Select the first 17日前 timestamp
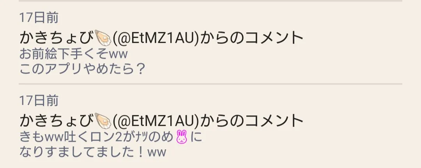 pos(39,18)
